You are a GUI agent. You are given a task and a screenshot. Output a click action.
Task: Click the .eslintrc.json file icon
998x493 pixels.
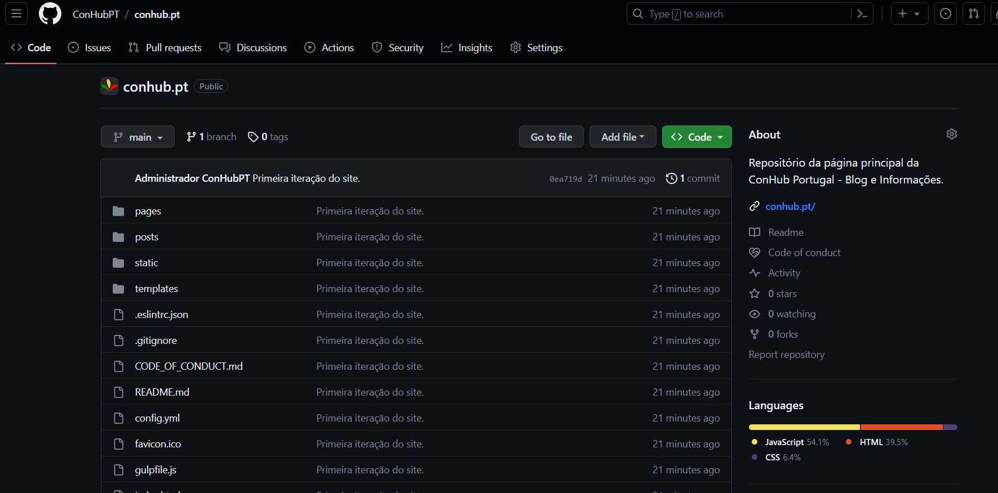118,315
